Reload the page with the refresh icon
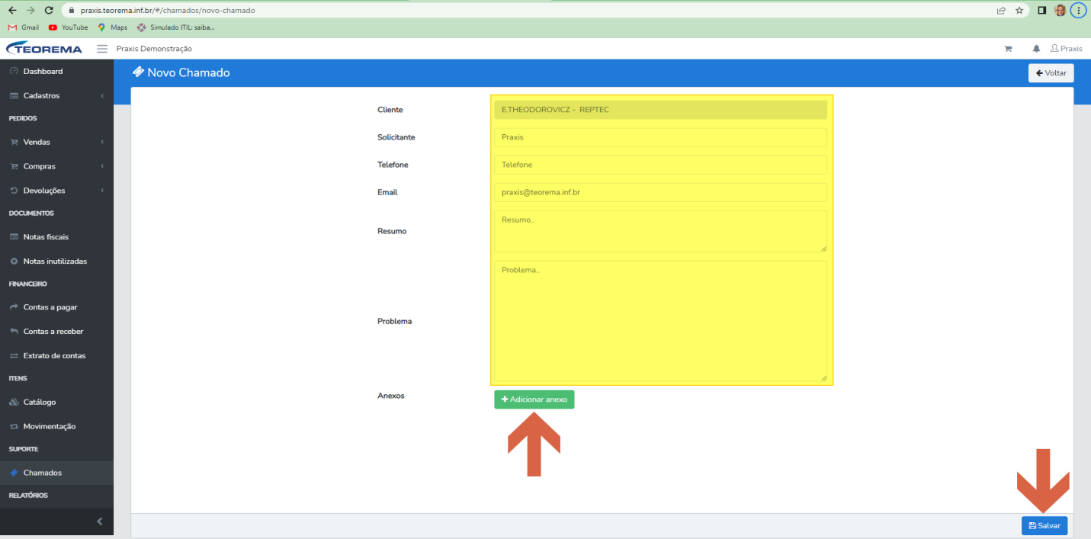 tap(50, 11)
